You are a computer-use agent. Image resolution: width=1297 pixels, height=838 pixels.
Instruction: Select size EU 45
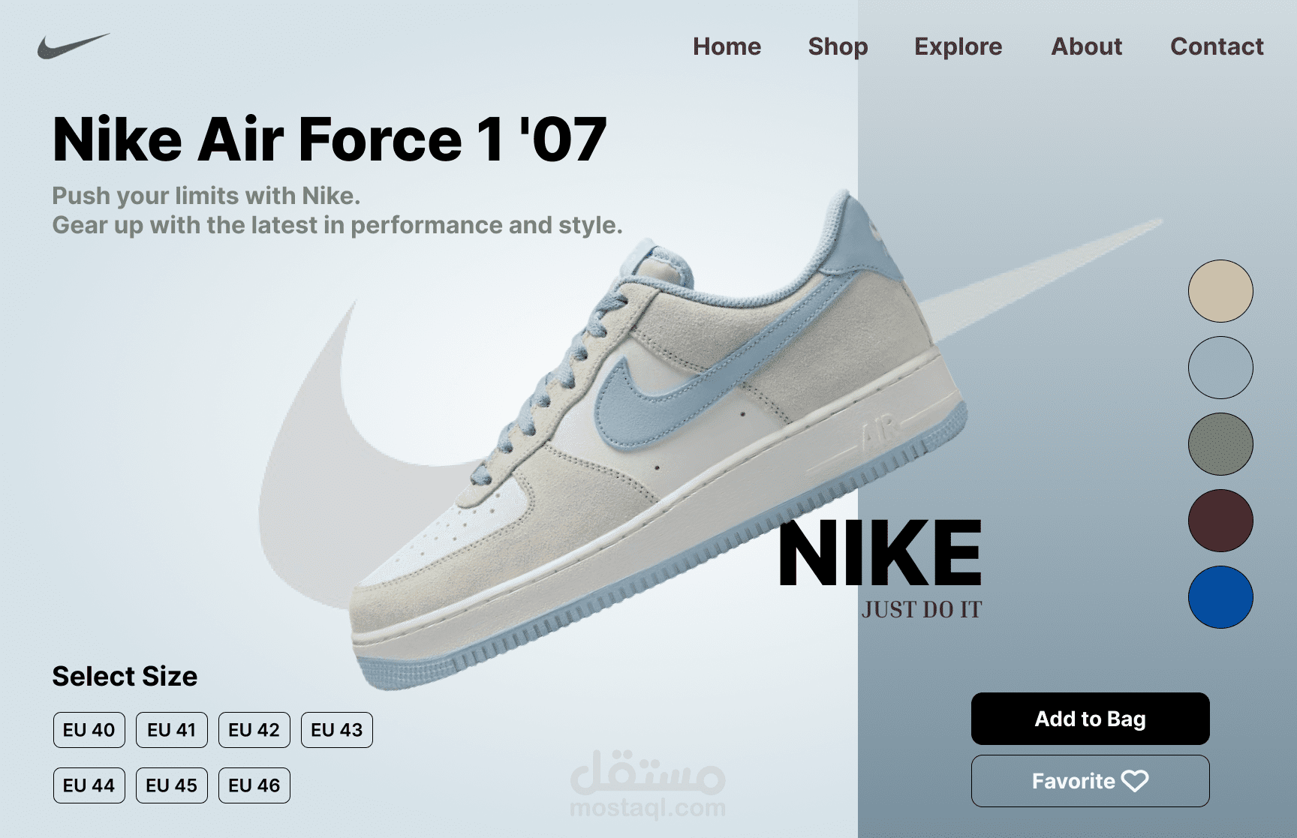(x=172, y=785)
